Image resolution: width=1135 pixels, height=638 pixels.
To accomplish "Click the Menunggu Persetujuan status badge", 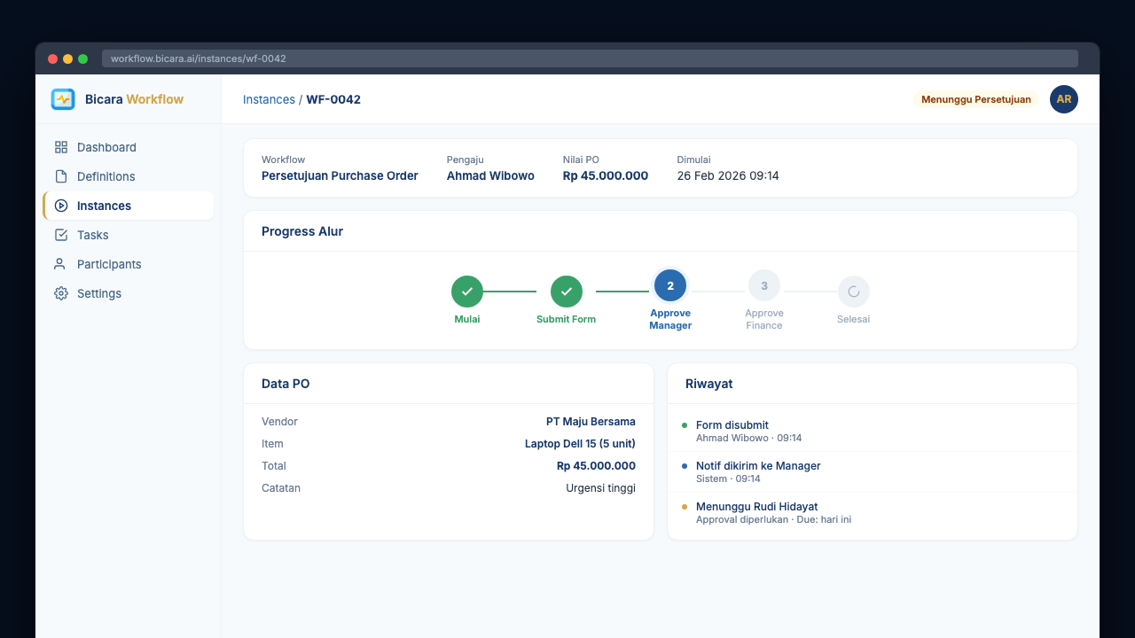I will pyautogui.click(x=975, y=99).
